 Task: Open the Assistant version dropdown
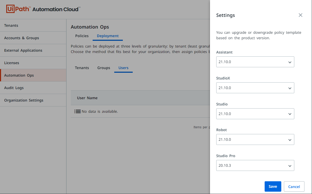pos(255,62)
